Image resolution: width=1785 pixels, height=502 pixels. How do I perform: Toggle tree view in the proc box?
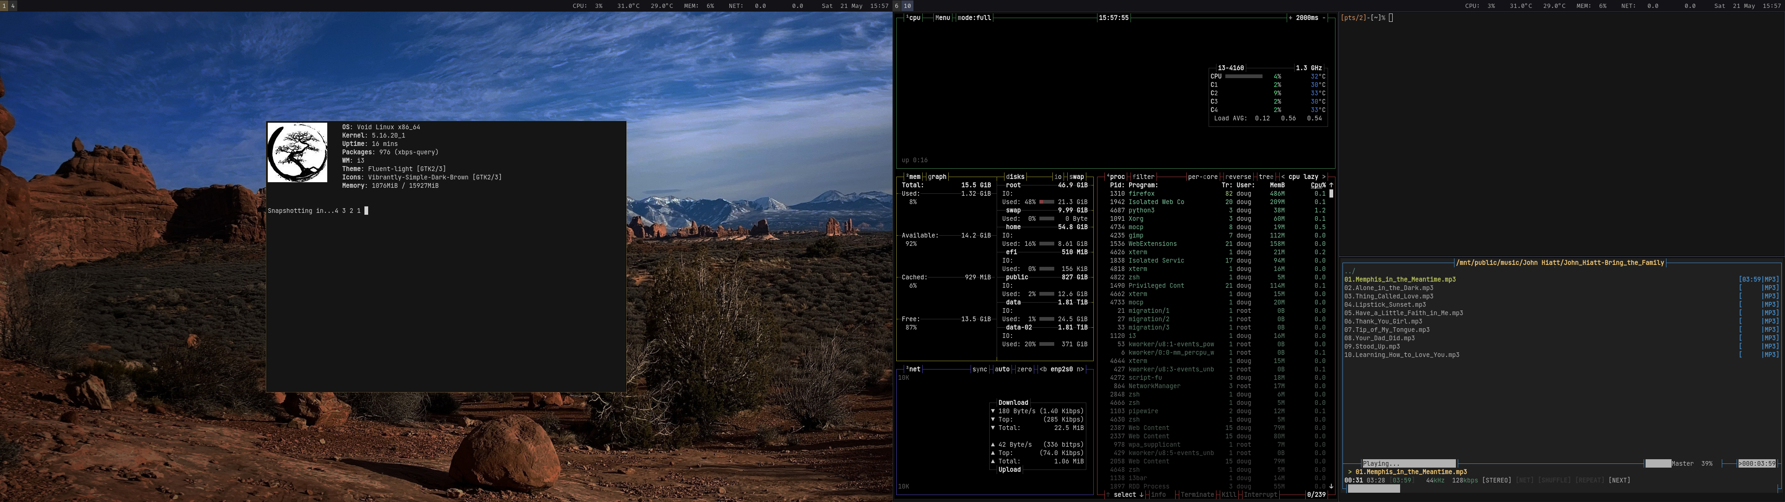pyautogui.click(x=1266, y=177)
